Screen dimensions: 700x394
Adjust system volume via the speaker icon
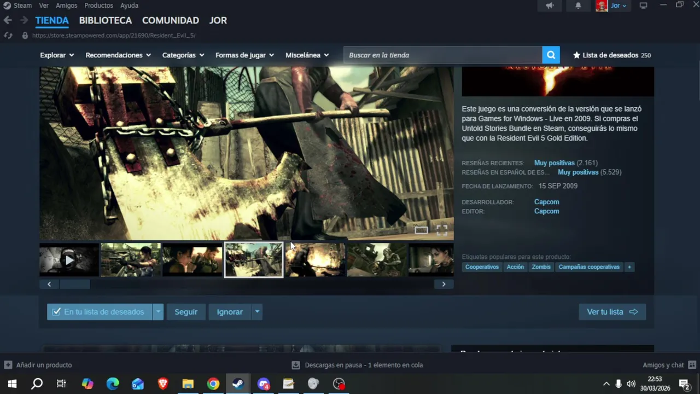tap(631, 384)
